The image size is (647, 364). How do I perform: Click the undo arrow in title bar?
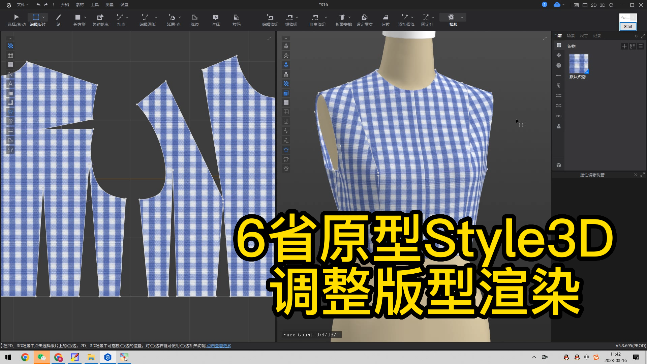coord(38,5)
